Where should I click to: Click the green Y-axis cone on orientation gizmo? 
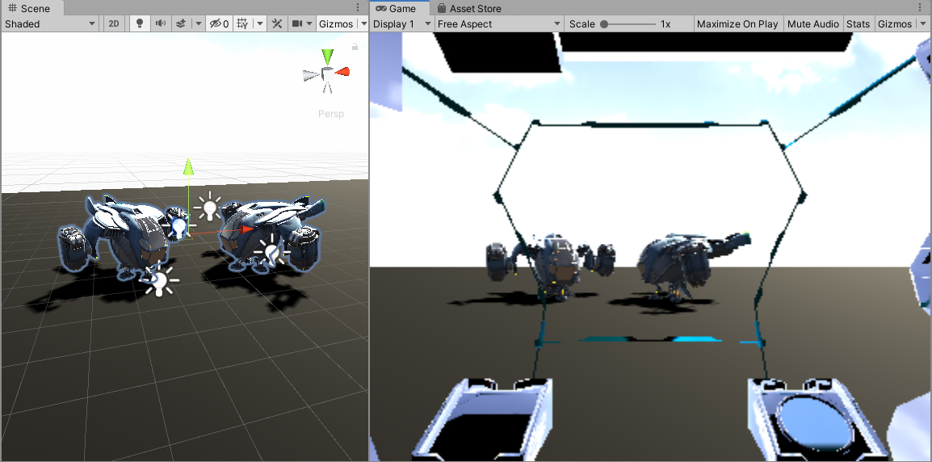[327, 56]
